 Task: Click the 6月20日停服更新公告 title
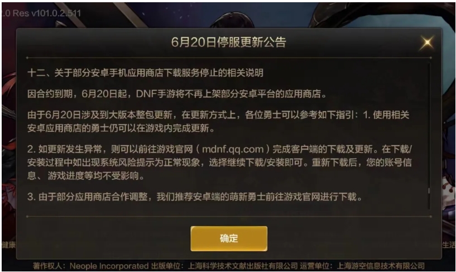(x=229, y=42)
